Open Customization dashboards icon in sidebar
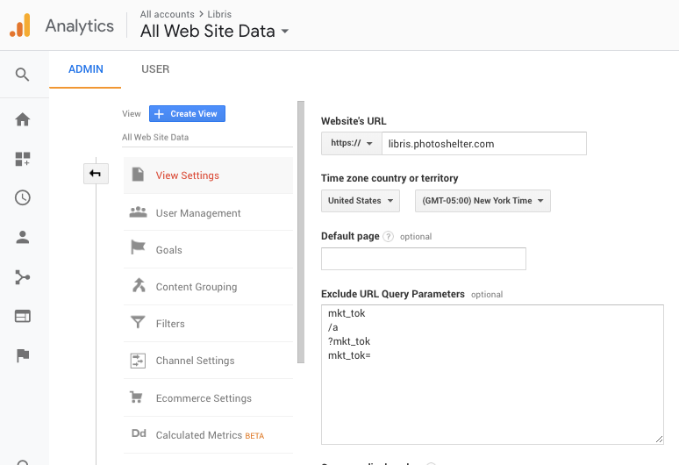The width and height of the screenshot is (679, 465). pyautogui.click(x=23, y=159)
